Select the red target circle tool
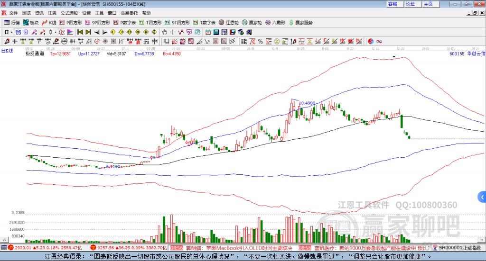486x261 pixels. coord(97,41)
